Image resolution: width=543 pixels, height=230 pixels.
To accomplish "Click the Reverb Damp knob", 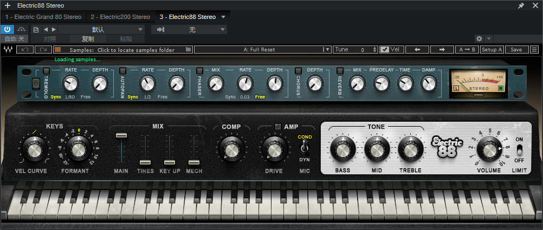I will tap(428, 83).
